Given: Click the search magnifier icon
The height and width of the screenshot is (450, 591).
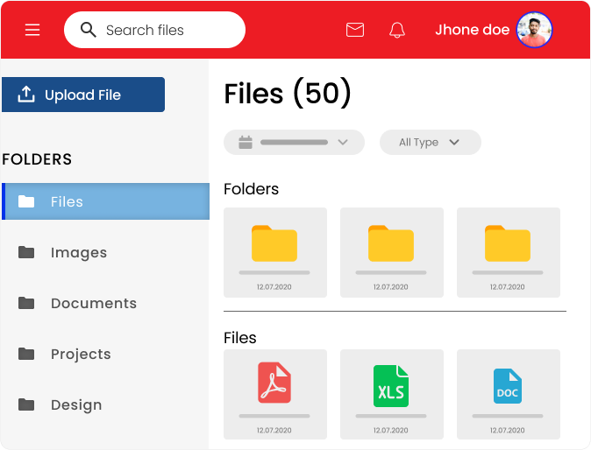Looking at the screenshot, I should pyautogui.click(x=89, y=30).
